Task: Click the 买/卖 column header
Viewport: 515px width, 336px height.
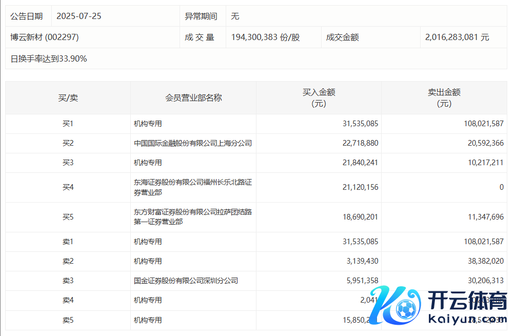Action: click(68, 97)
